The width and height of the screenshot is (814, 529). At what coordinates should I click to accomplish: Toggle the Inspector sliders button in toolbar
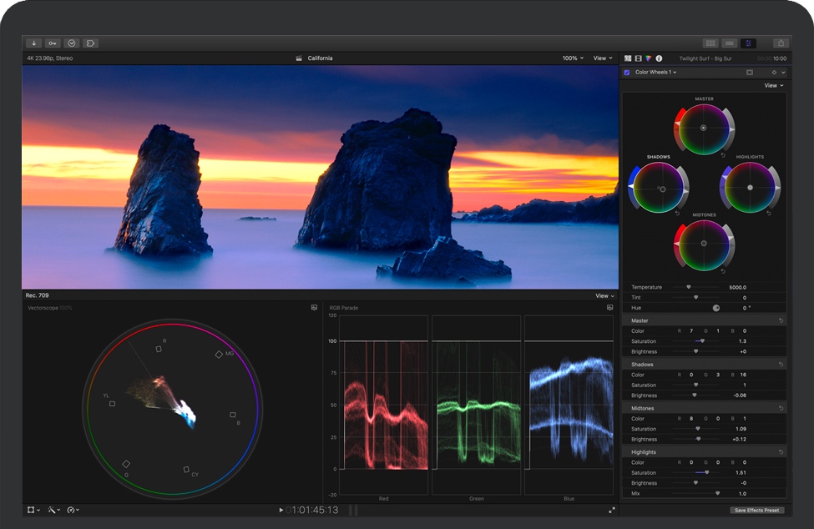[x=748, y=43]
